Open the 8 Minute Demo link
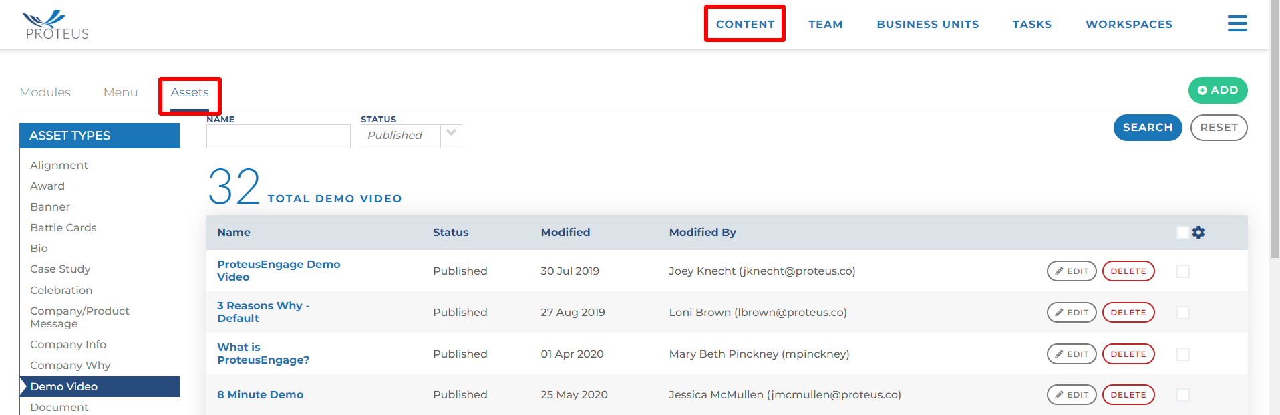 (x=260, y=394)
